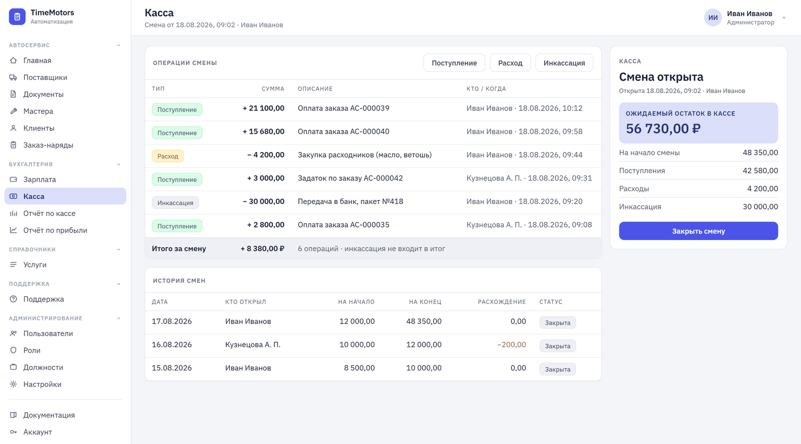Open the Должности menu item
This screenshot has height=444, width=801.
click(x=65, y=367)
